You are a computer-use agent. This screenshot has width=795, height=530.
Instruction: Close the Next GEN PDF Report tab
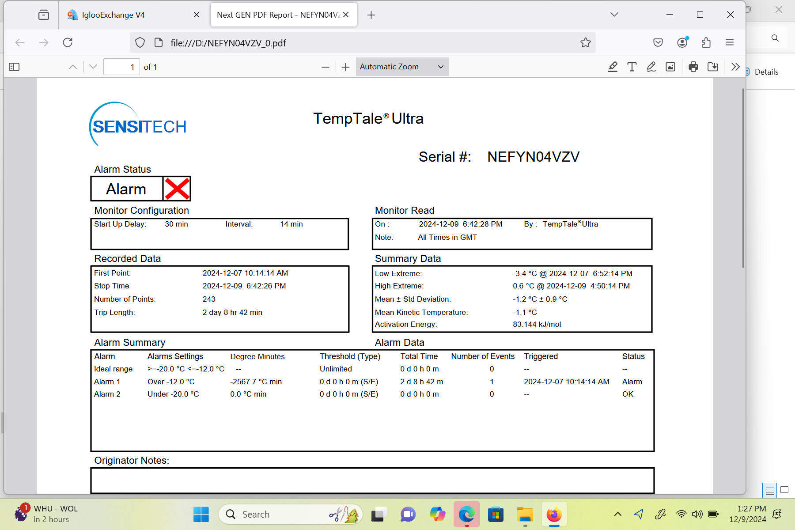point(346,15)
